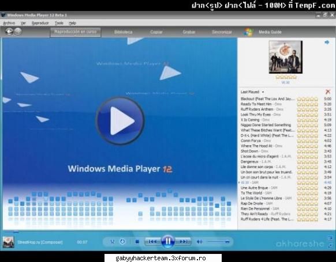This screenshot has width=336, height=262.
Task: Open the Tools menu
Action: [x=59, y=23]
